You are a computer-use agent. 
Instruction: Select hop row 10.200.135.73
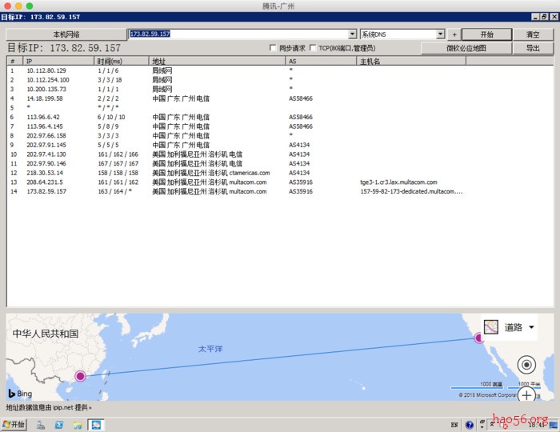click(280, 90)
